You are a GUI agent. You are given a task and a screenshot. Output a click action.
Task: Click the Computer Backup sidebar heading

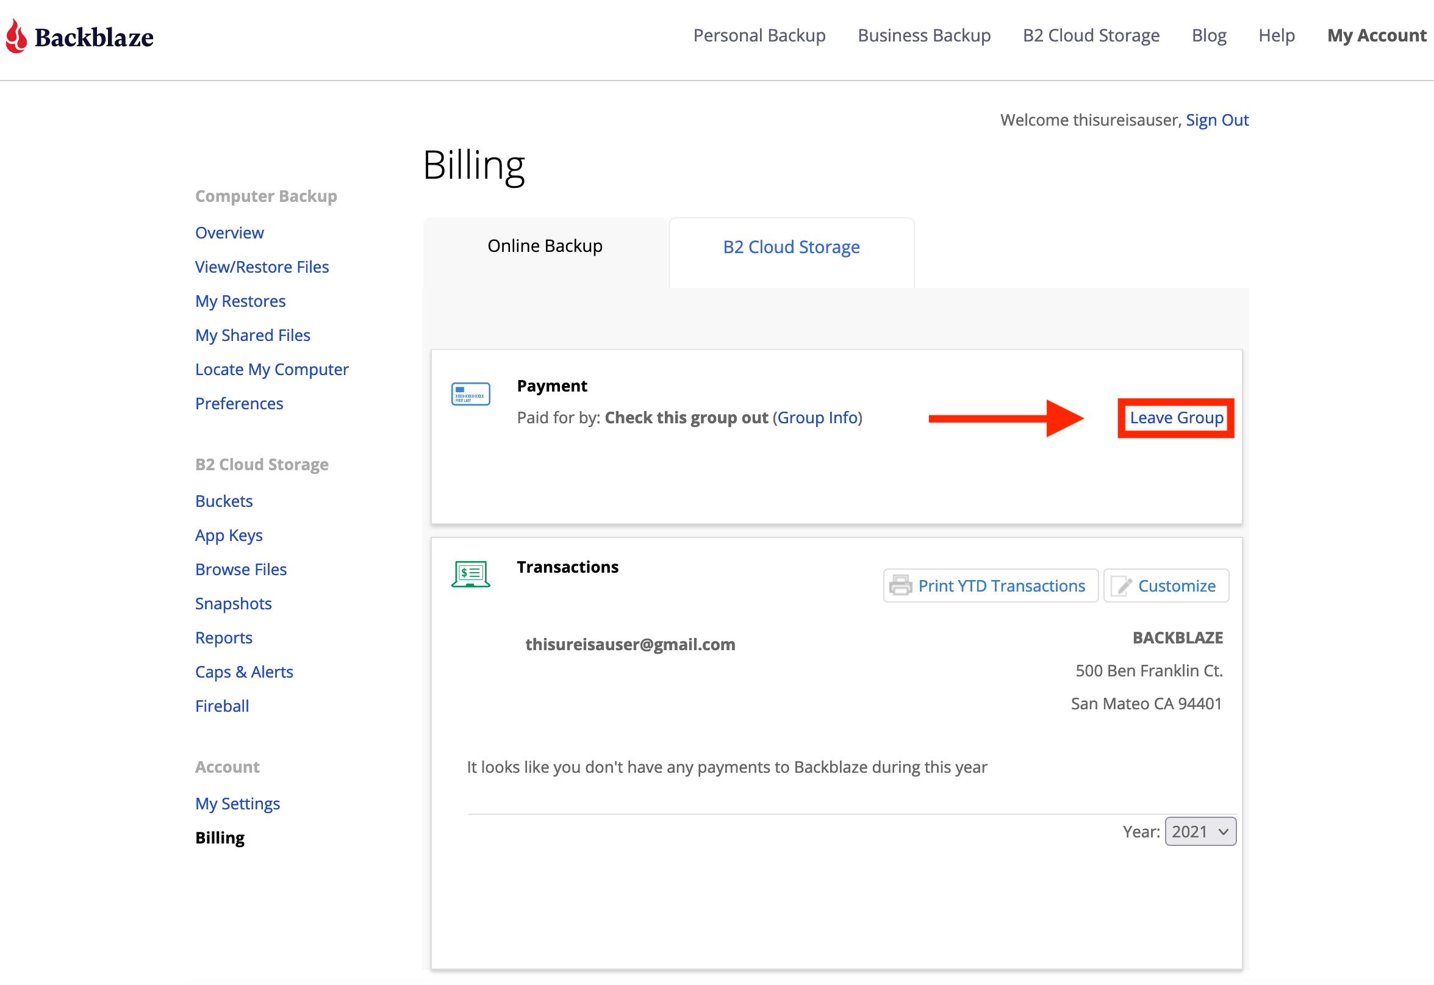[x=266, y=196]
